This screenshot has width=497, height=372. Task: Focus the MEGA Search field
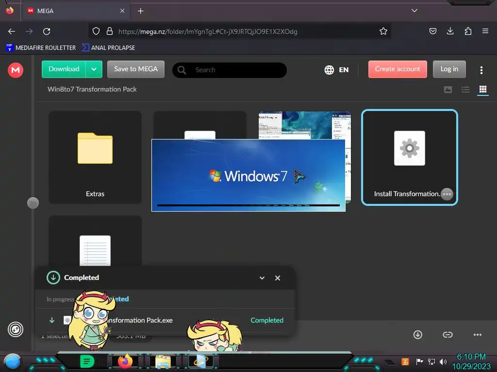click(230, 70)
